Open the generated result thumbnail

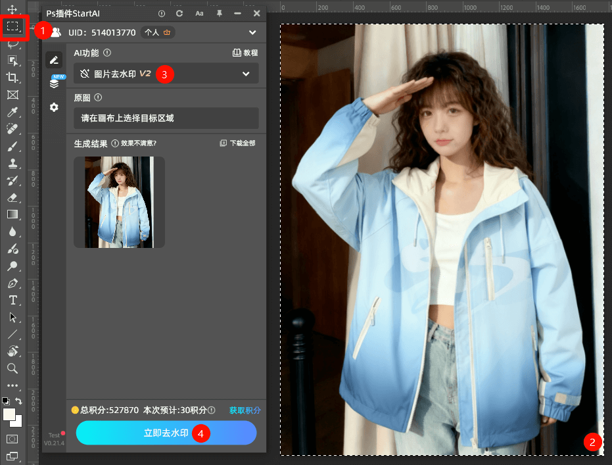coord(119,202)
